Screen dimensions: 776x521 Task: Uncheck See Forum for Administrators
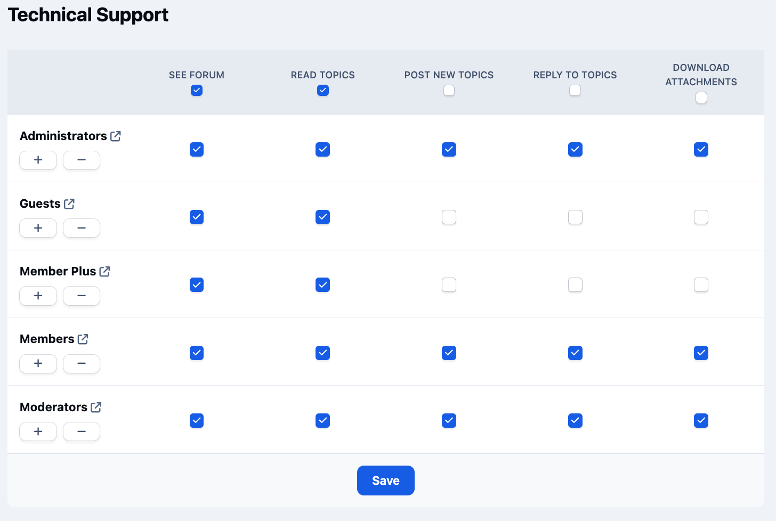[x=197, y=150]
